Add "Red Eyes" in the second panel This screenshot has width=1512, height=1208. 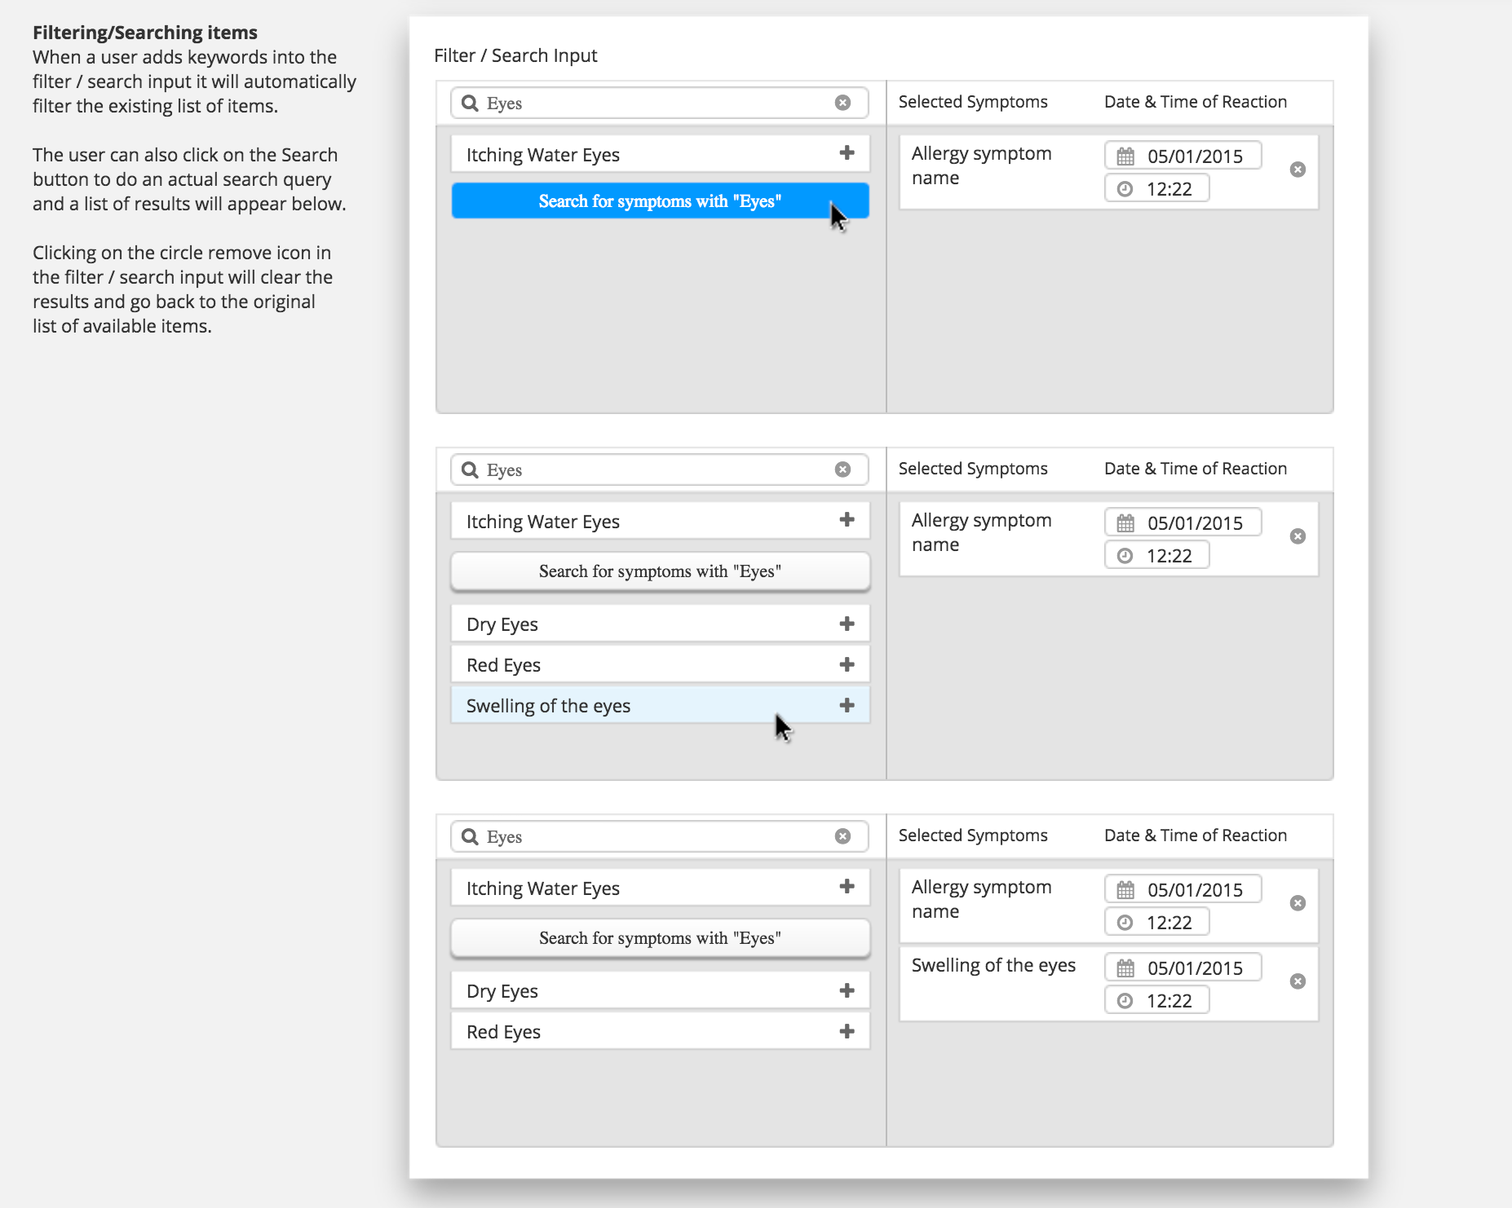[847, 665]
